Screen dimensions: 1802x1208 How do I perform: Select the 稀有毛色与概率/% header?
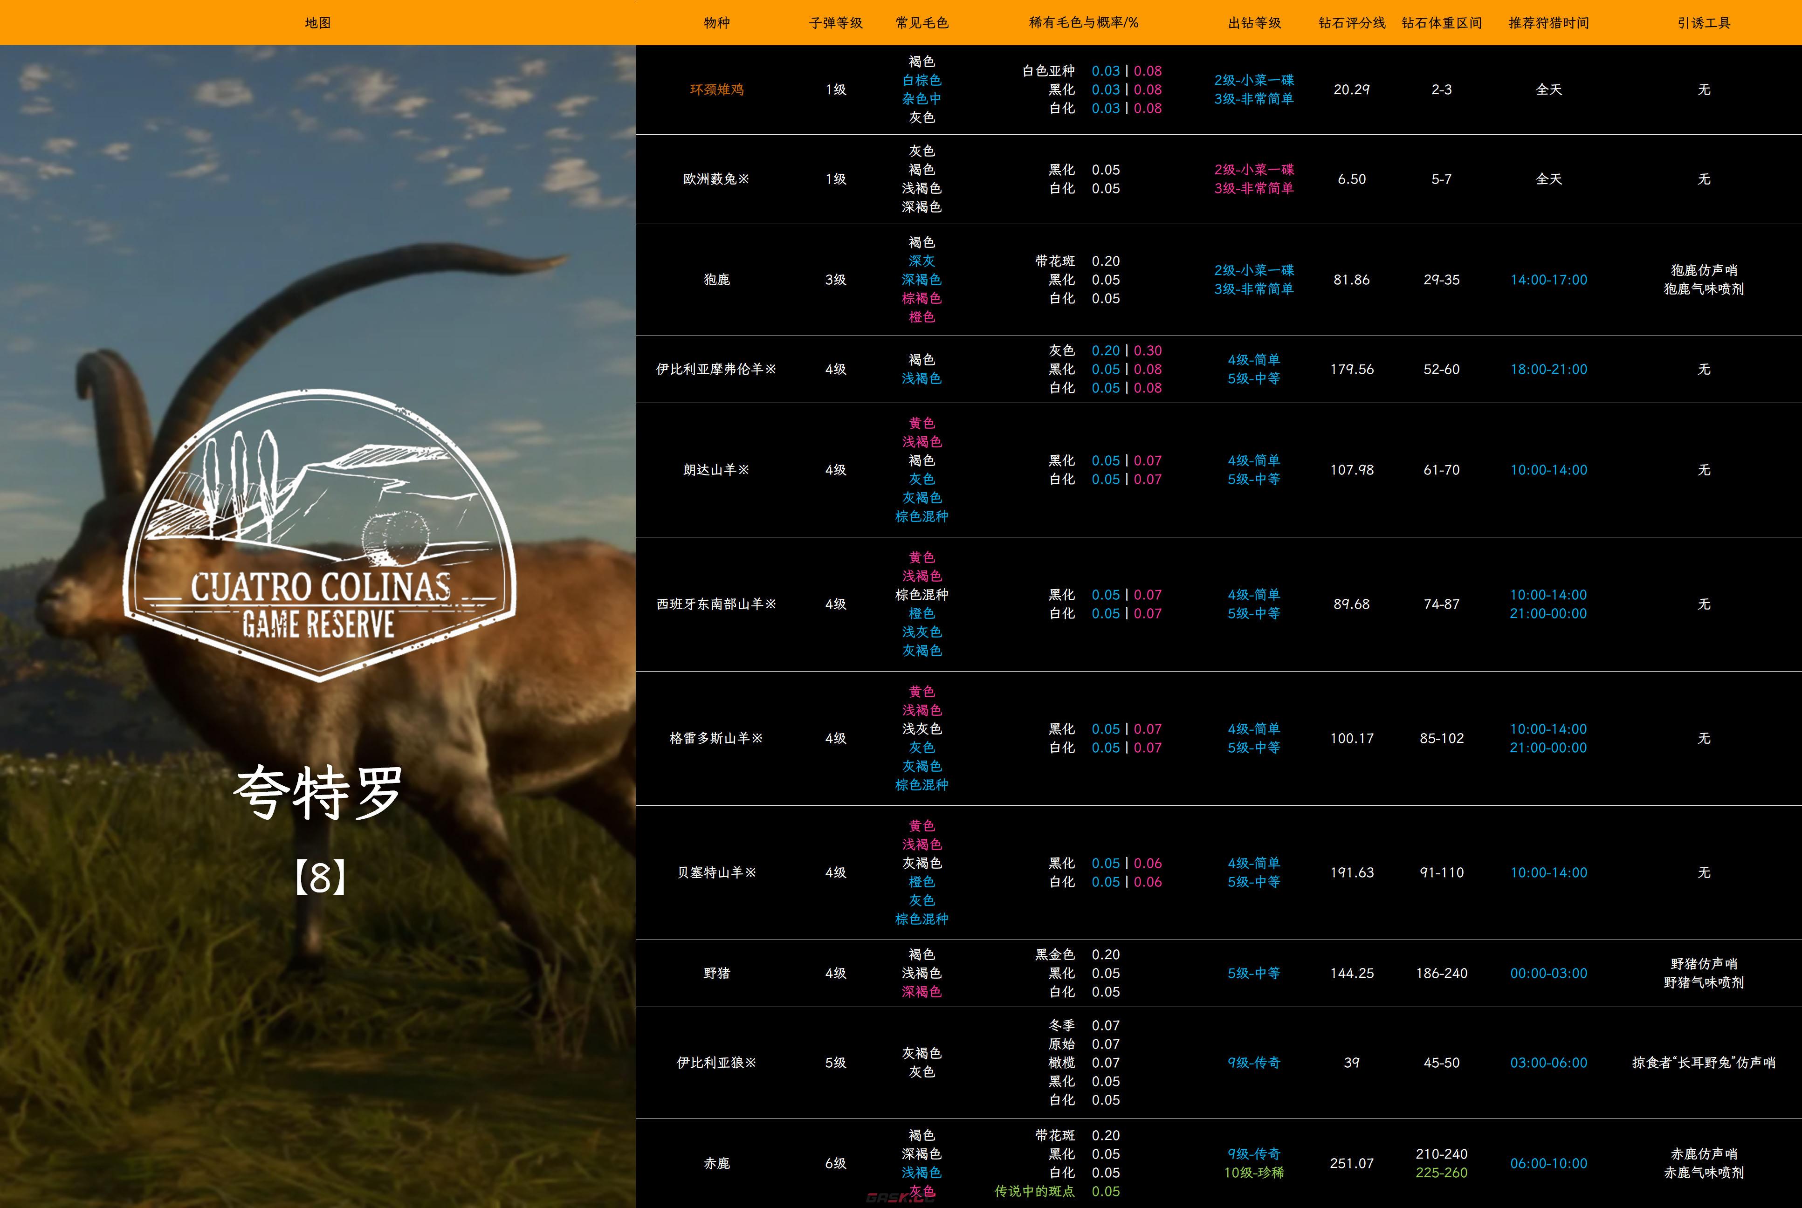coord(1083,22)
